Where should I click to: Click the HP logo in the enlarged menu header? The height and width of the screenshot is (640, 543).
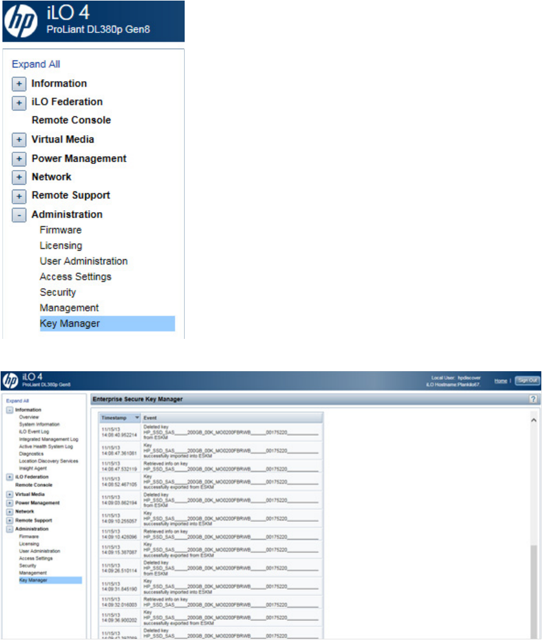coord(21,20)
